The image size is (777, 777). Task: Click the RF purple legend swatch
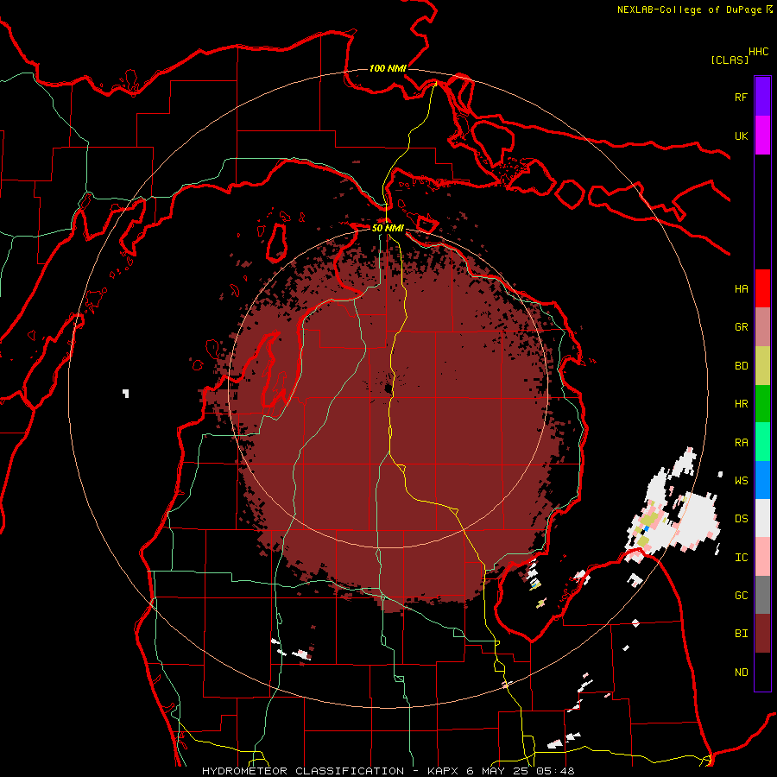pyautogui.click(x=762, y=97)
